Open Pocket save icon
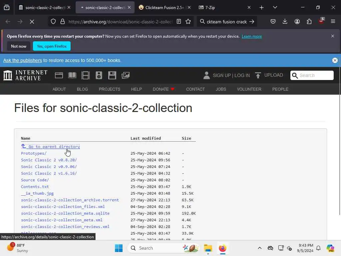 tap(273, 21)
